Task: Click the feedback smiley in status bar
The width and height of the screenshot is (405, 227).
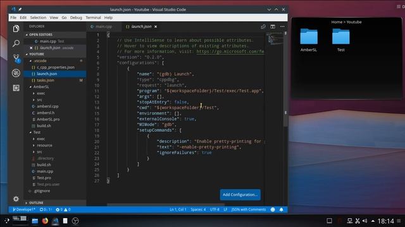Action: point(273,209)
